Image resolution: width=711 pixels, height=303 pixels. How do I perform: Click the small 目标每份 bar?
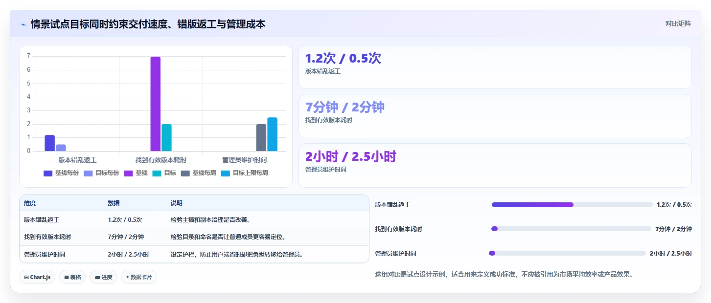click(x=61, y=148)
